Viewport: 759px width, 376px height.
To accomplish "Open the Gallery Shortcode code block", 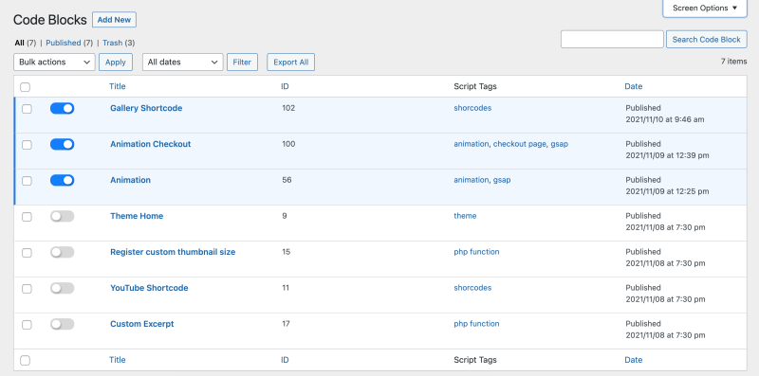I will pos(146,108).
